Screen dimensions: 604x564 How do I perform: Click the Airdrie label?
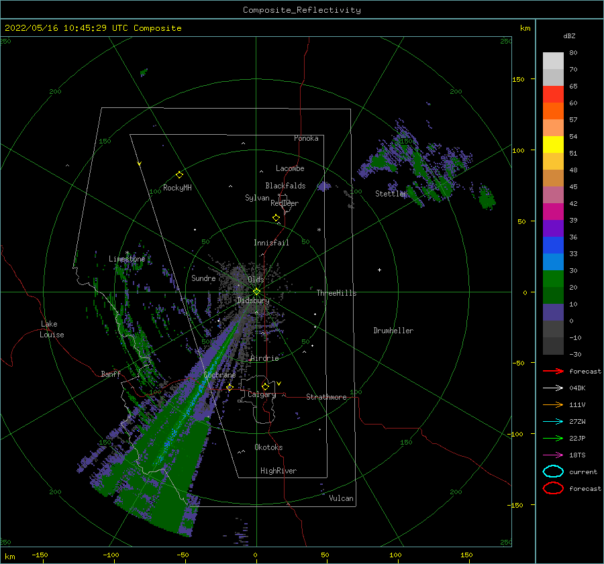pyautogui.click(x=264, y=358)
